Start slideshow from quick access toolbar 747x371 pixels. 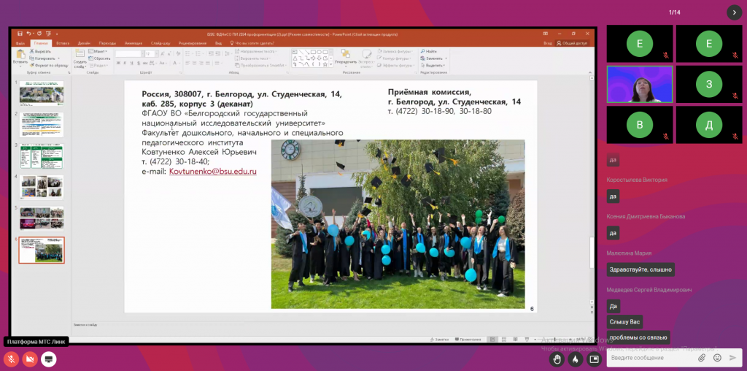point(48,34)
